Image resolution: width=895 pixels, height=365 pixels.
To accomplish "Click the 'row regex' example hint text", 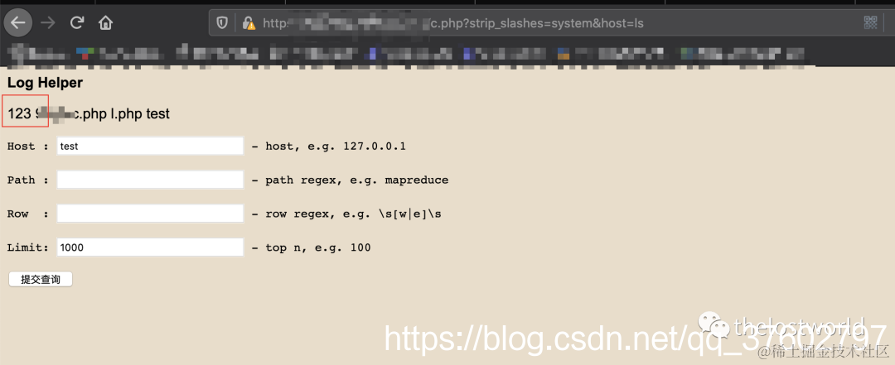I will coord(353,214).
